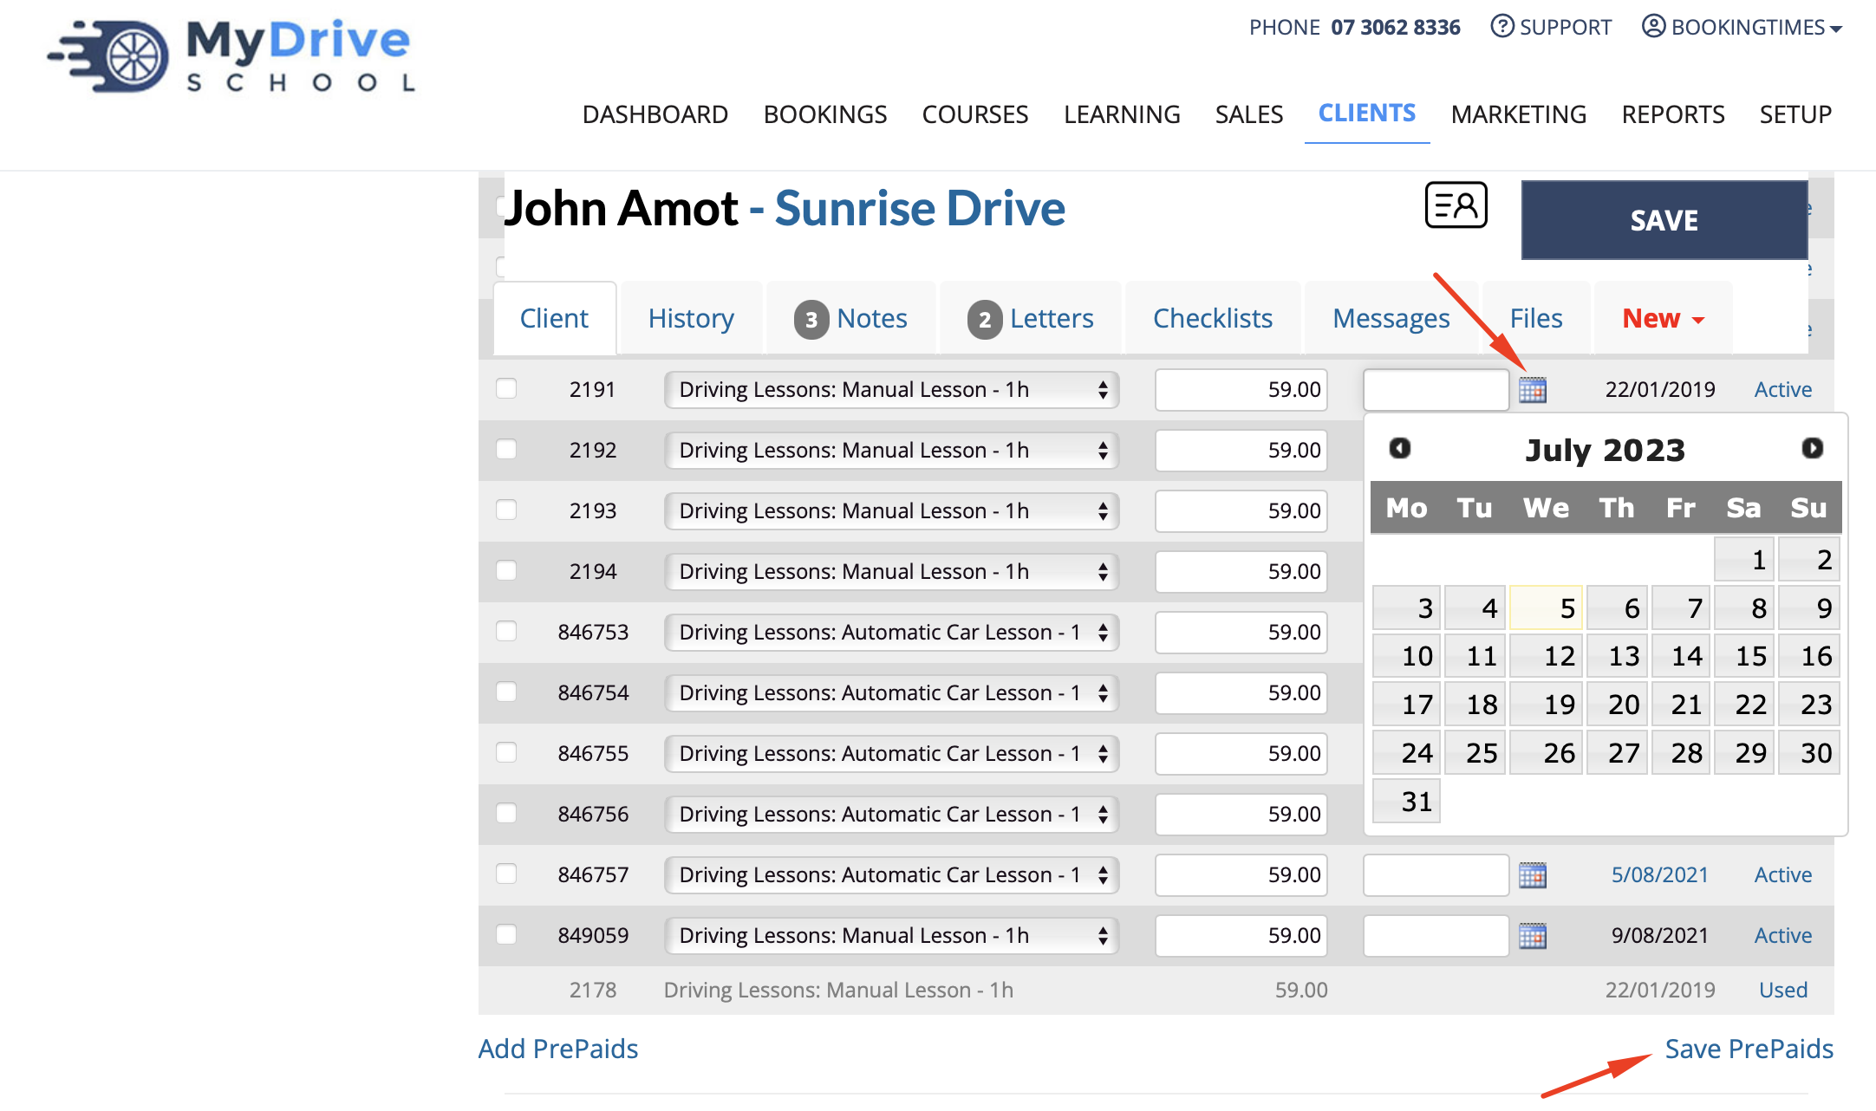Tick checkbox for prepaid 849059
The image size is (1876, 1111).
(506, 934)
